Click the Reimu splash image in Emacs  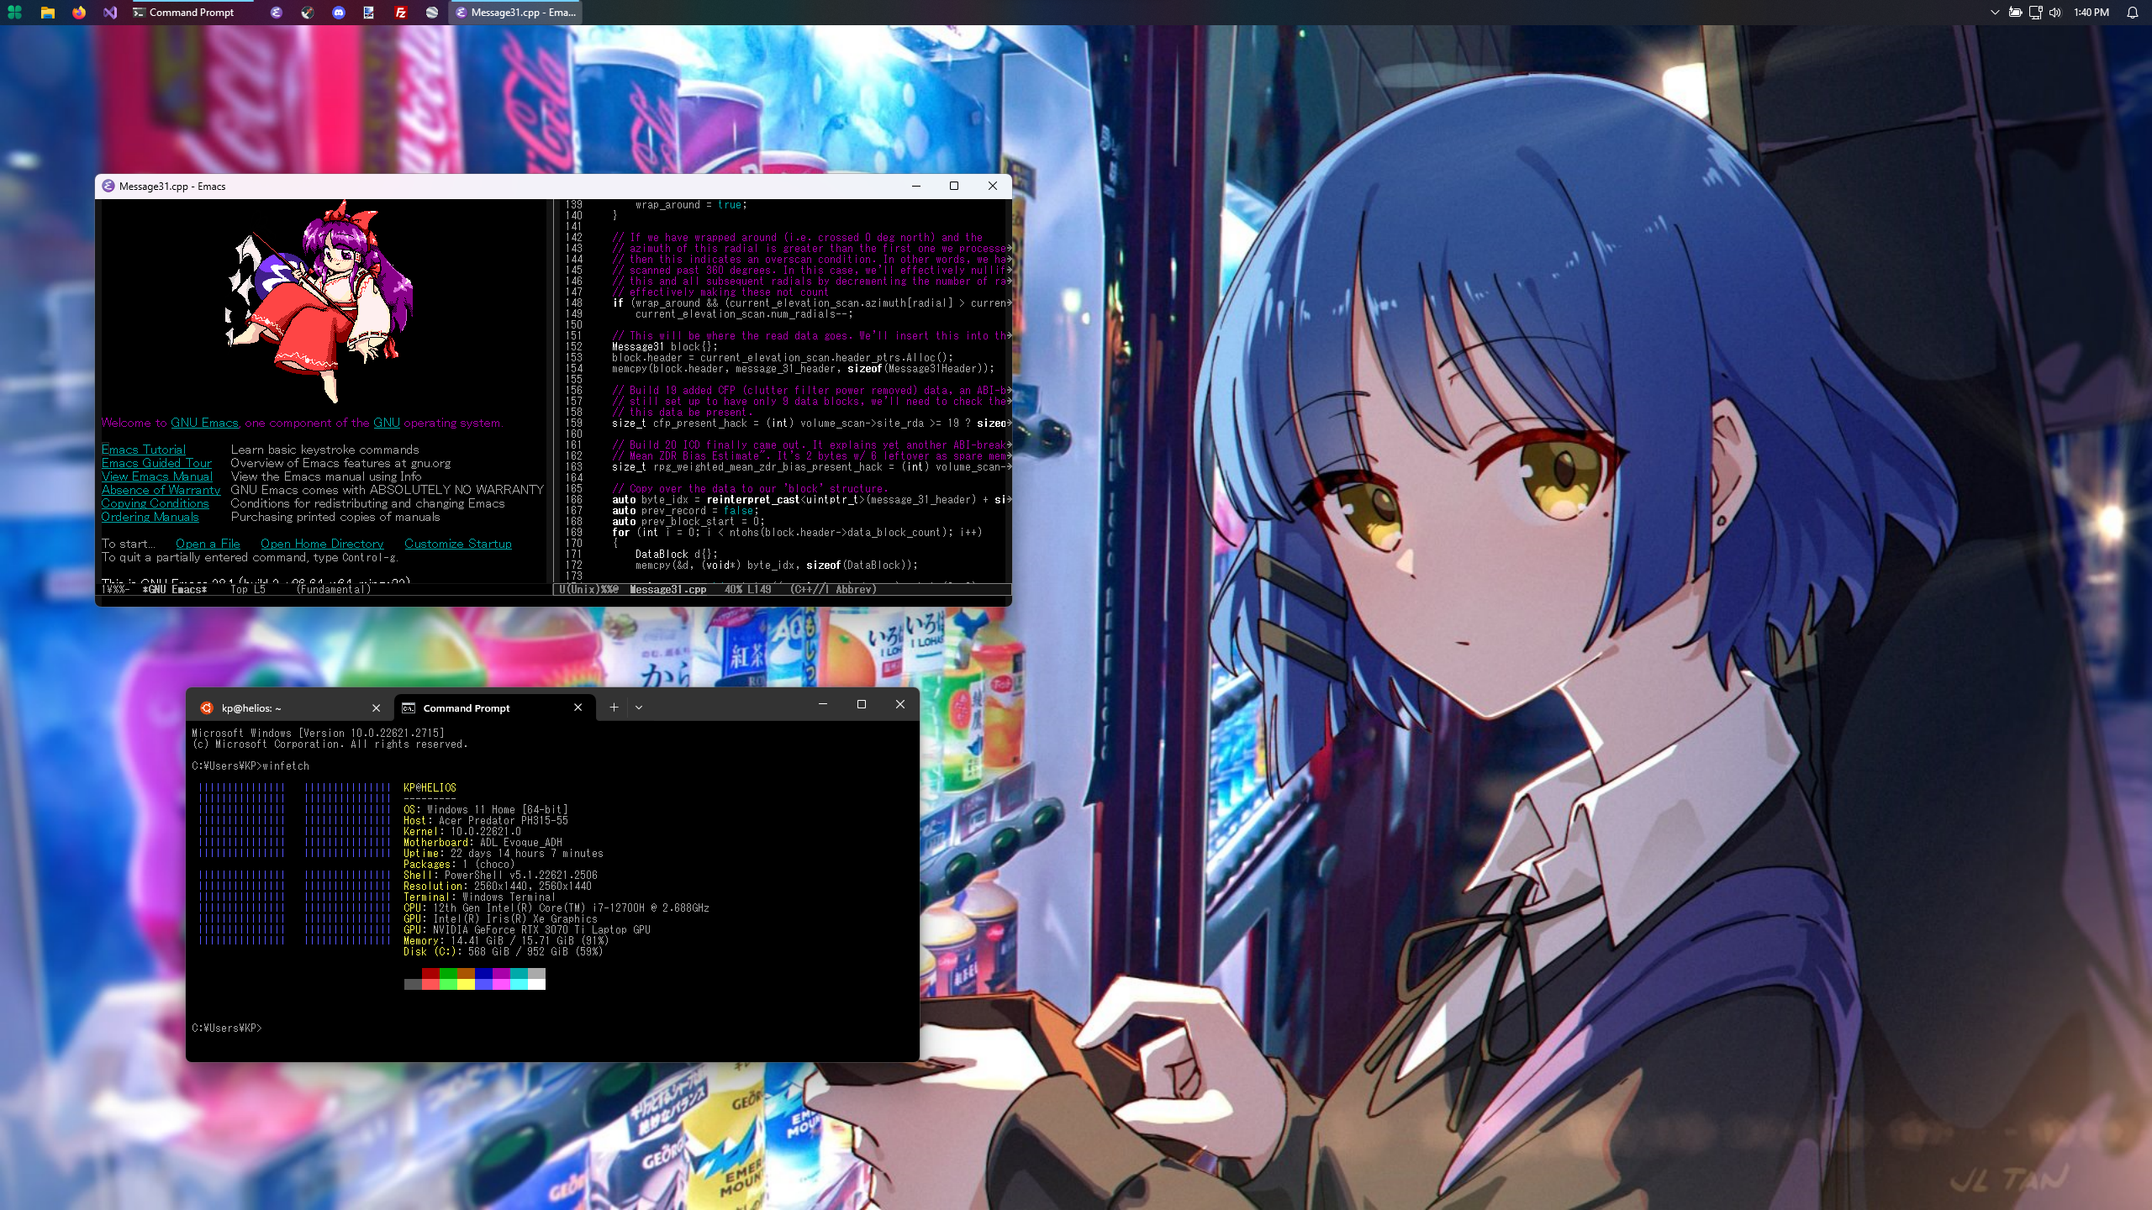point(319,302)
